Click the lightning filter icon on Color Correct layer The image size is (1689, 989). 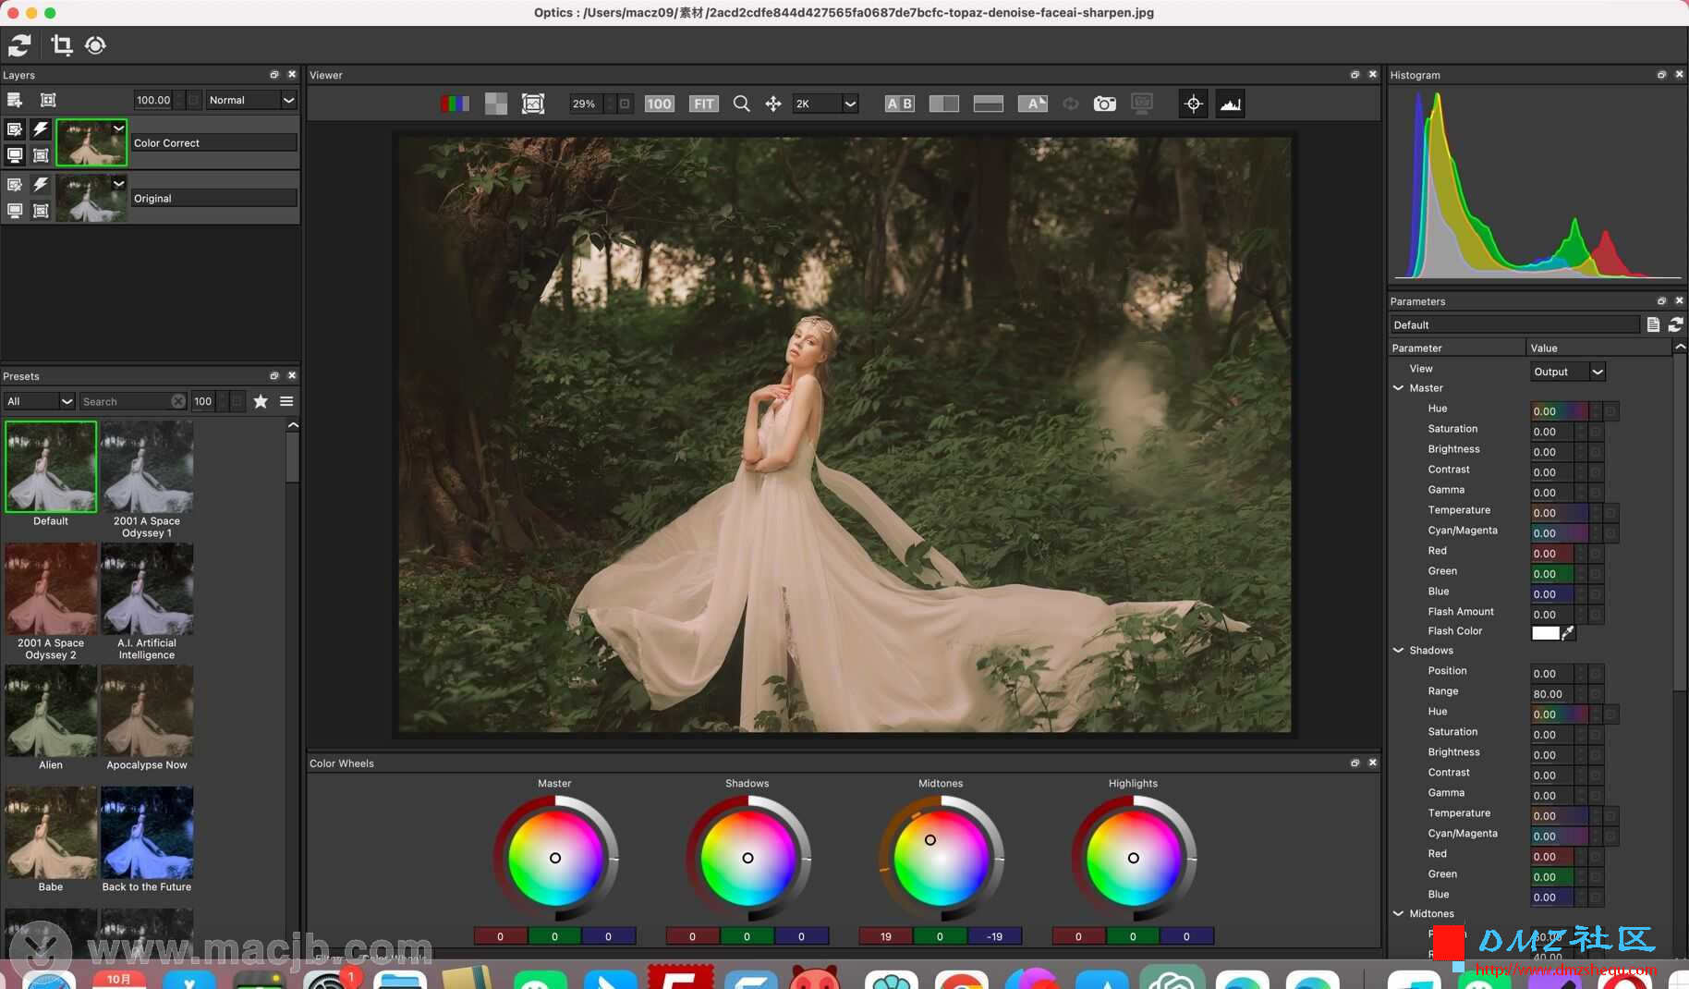tap(41, 129)
